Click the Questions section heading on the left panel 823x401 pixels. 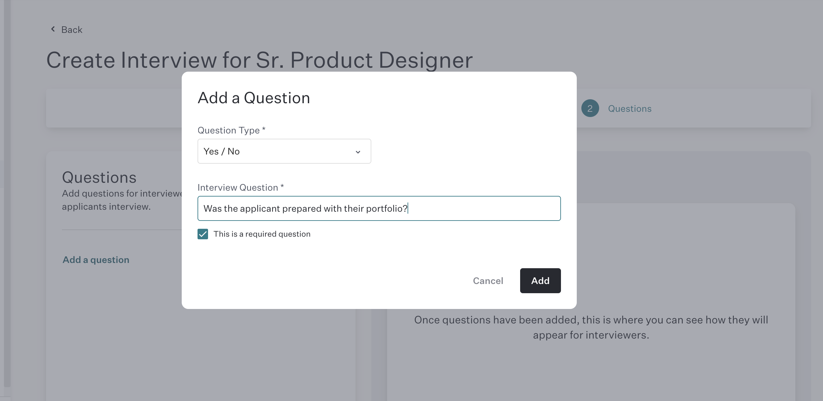[99, 177]
